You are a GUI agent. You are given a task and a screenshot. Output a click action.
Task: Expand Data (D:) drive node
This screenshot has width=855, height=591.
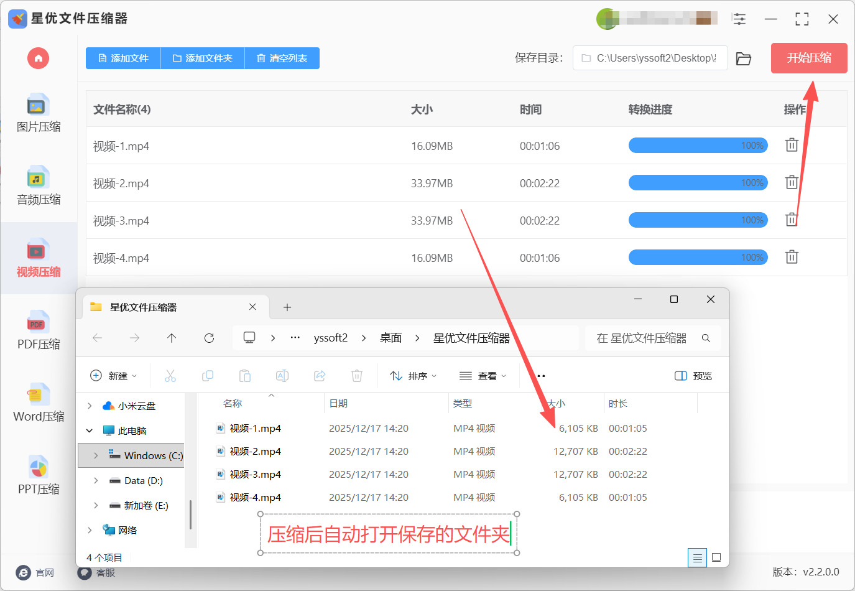pos(96,480)
